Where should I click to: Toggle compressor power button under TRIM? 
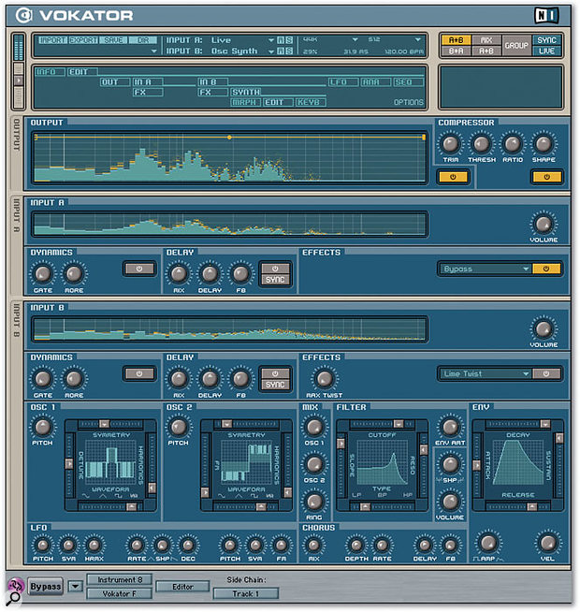[x=453, y=177]
